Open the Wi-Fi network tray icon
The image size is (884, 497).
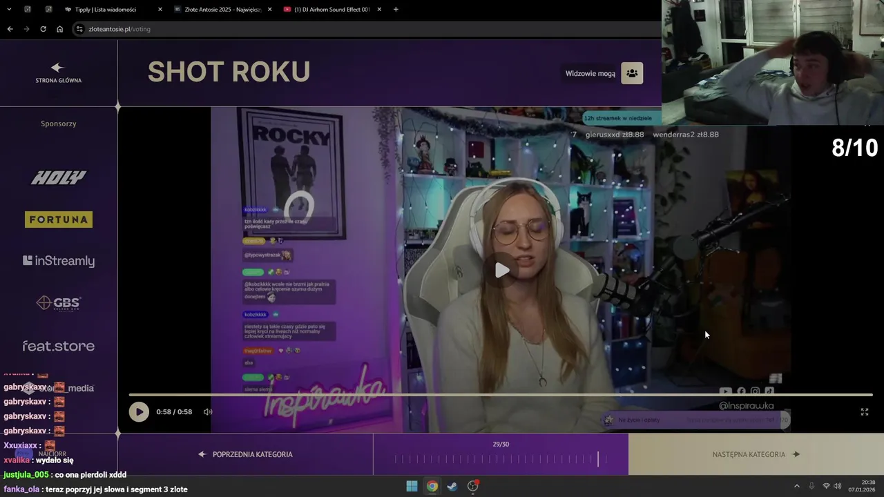point(826,486)
